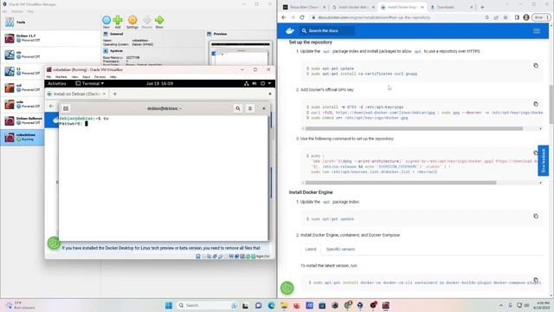
Task: Select the first Chrome tab on the left
Action: pyautogui.click(x=305, y=7)
